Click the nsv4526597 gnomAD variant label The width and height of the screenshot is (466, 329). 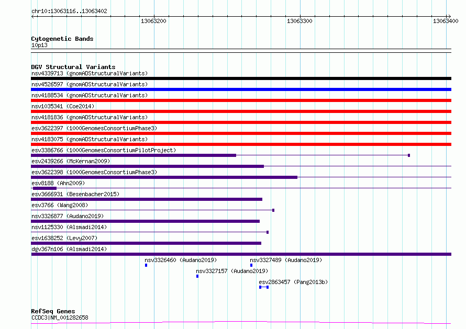90,84
